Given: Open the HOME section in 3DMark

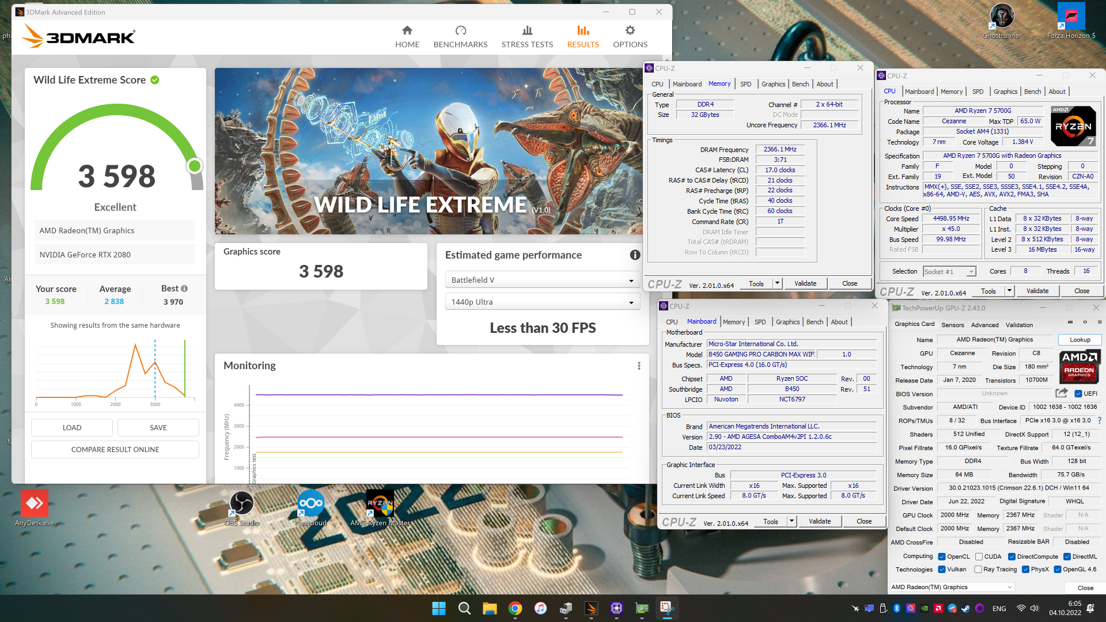Looking at the screenshot, I should pyautogui.click(x=407, y=37).
